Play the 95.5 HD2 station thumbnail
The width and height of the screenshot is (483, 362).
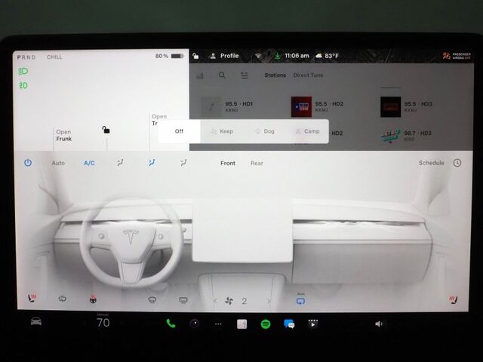(301, 106)
